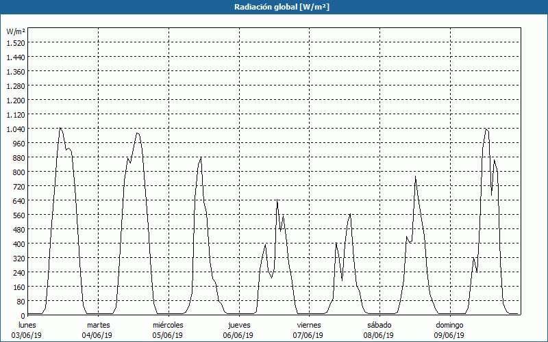Click the 320 y-axis value
548x342 pixels.
19,259
